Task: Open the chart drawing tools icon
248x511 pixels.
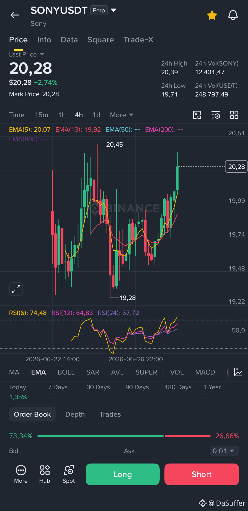Action: click(197, 115)
